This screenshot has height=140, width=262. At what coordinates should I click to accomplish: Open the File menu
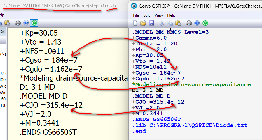[136, 15]
